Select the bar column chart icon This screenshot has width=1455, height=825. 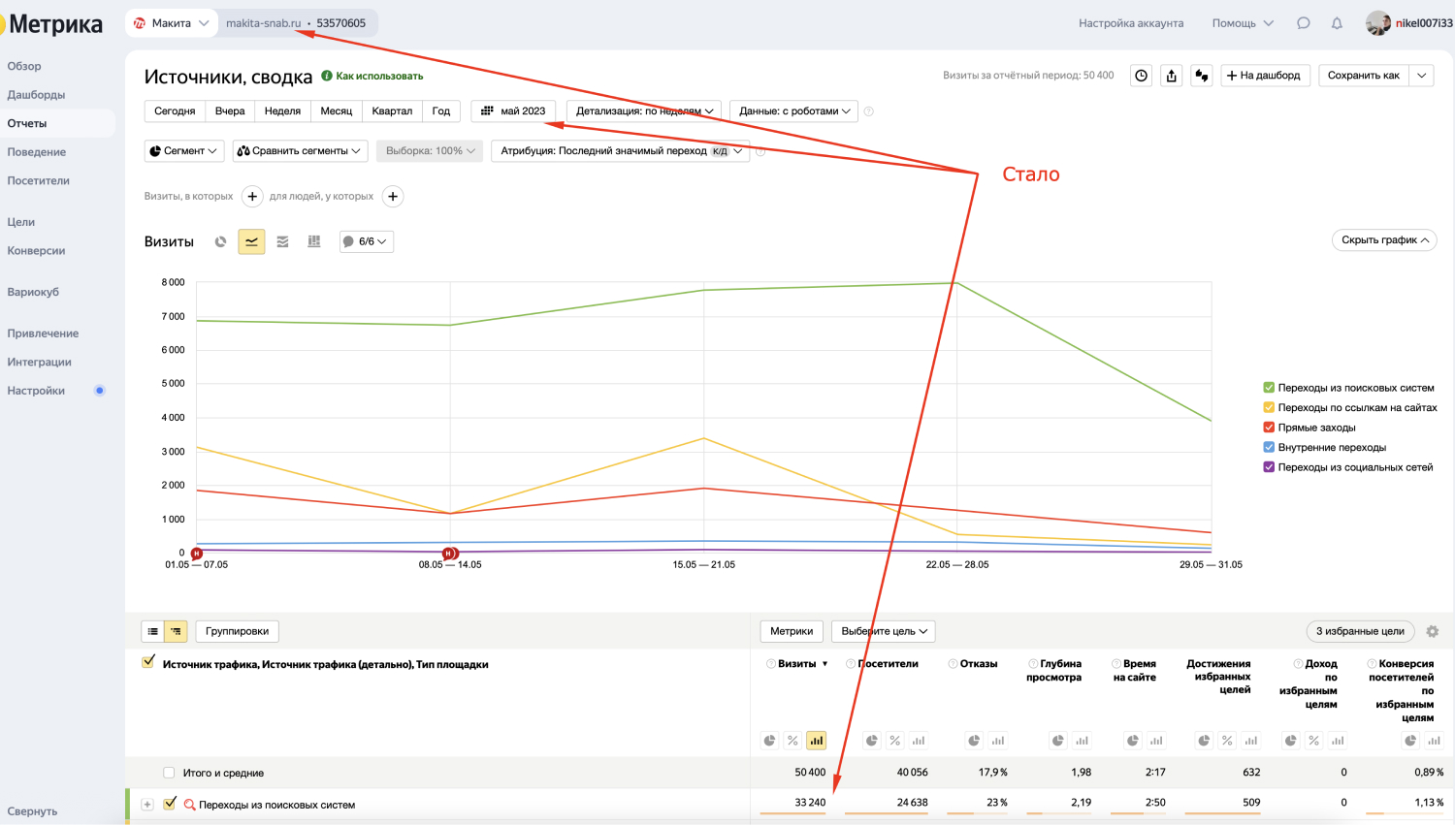click(x=313, y=241)
